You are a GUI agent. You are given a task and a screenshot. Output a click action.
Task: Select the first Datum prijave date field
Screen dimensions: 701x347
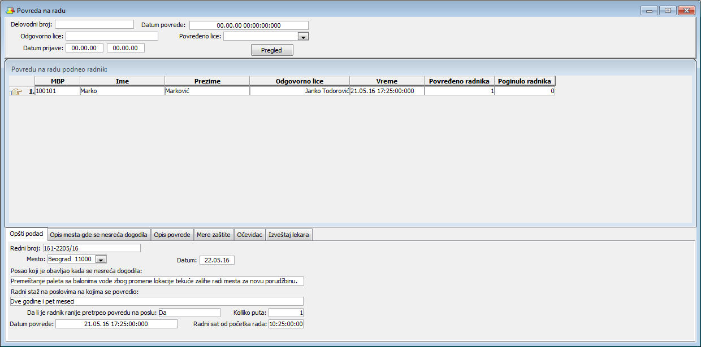(x=84, y=48)
